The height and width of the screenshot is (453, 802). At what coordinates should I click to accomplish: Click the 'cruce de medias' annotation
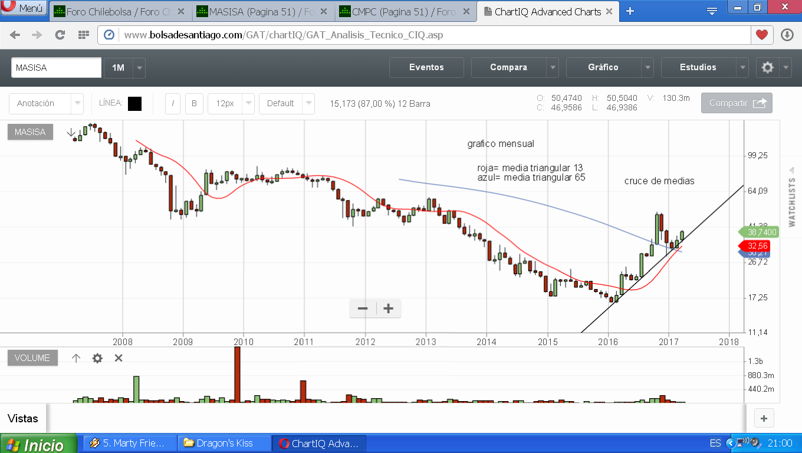tap(659, 181)
